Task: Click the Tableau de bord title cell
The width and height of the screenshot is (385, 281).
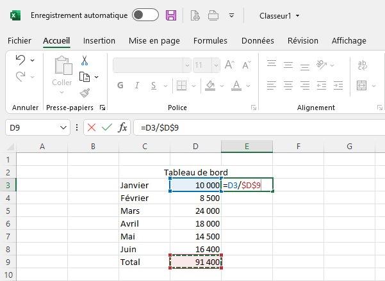Action: pyautogui.click(x=195, y=172)
